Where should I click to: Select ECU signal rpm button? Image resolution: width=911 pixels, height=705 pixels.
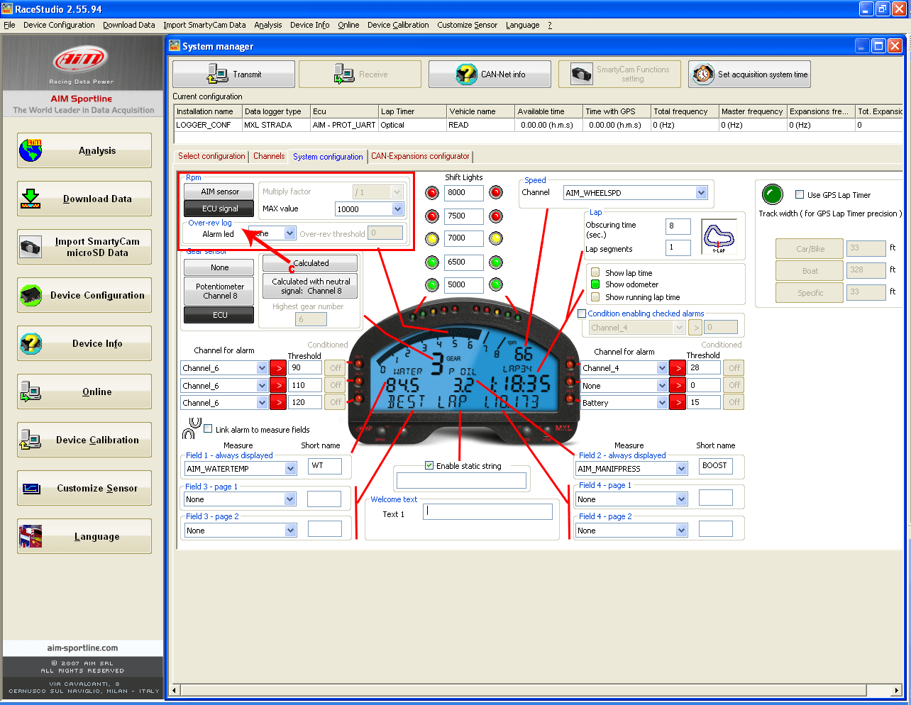click(220, 209)
